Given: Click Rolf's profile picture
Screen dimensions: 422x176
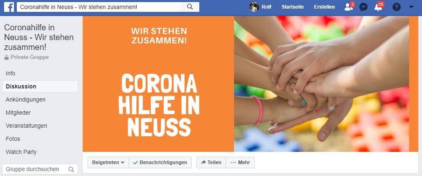Looking at the screenshot, I should pyautogui.click(x=254, y=7).
